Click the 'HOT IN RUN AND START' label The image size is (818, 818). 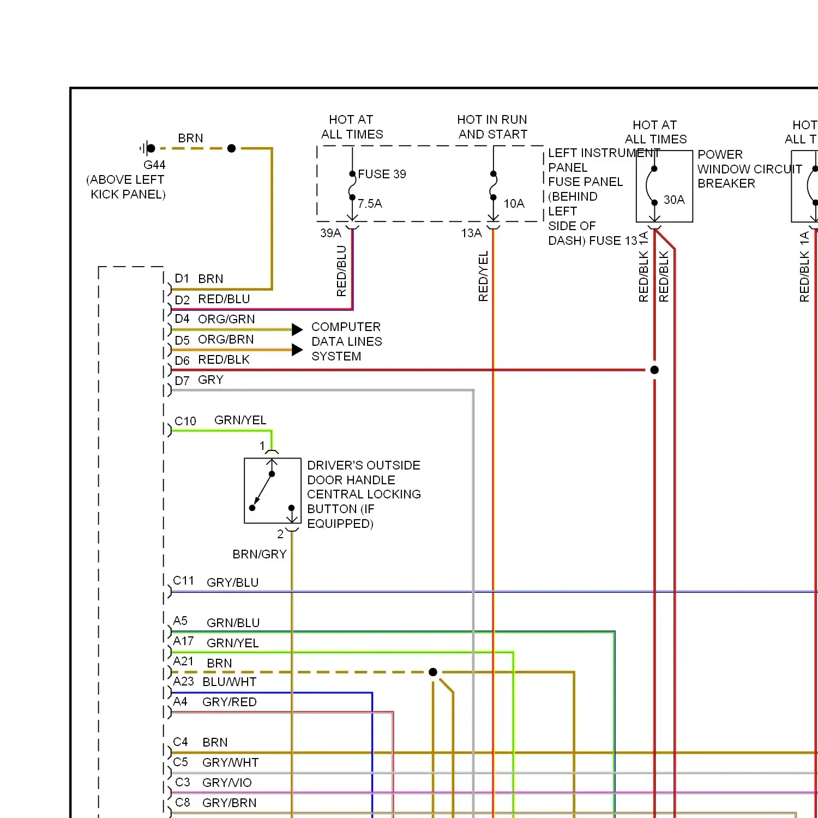click(x=492, y=127)
